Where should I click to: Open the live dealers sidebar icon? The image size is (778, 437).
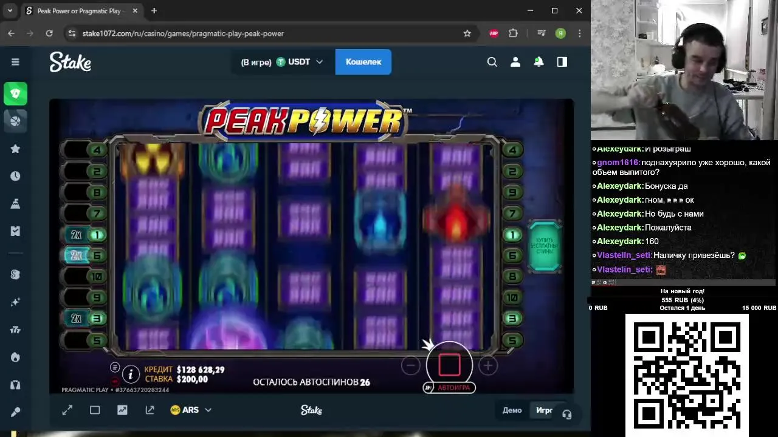15,385
